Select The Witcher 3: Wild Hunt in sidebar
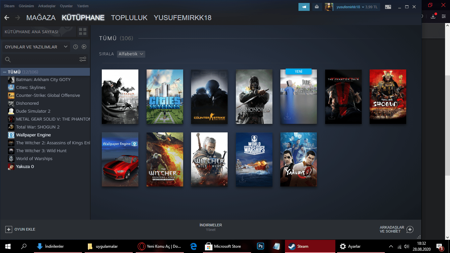Screen dimensions: 450x253 (45, 151)
